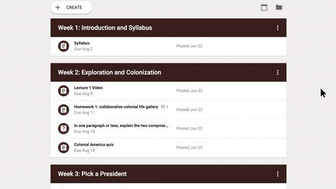The width and height of the screenshot is (336, 189).
Task: Select Week 1: Introduction and Syllabus header
Action: 105,28
